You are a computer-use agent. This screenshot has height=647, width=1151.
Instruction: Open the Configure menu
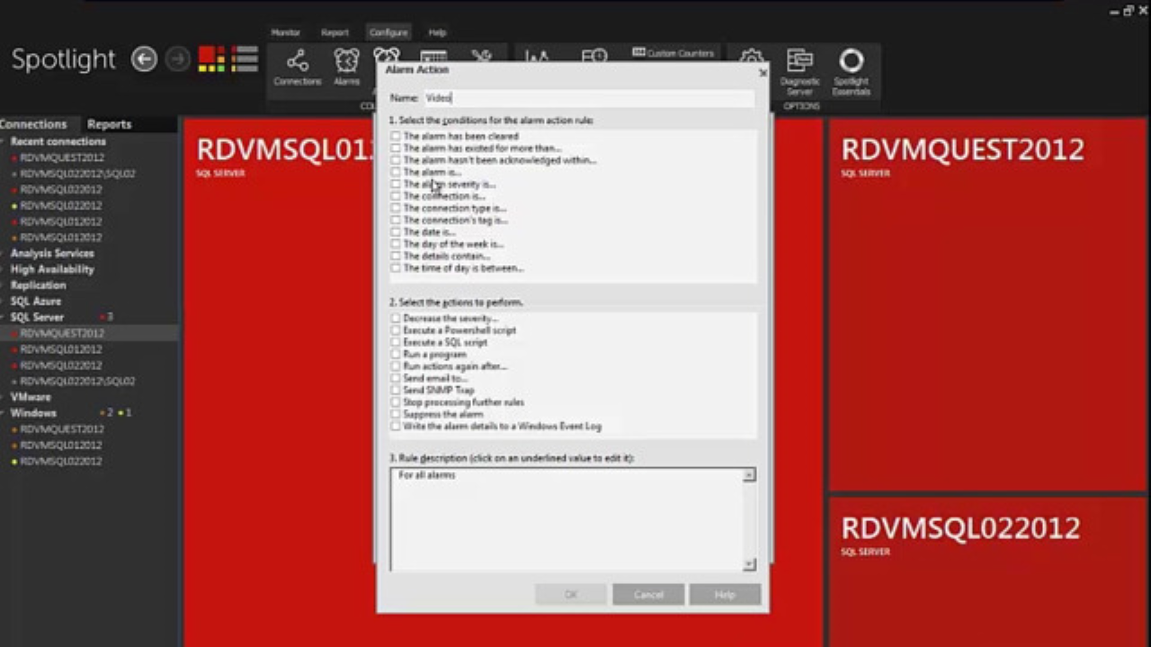tap(388, 32)
